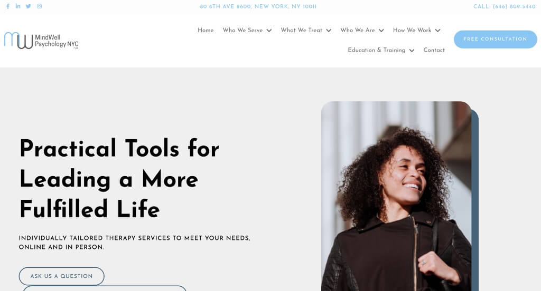Open the Contact menu item
Image resolution: width=541 pixels, height=291 pixels.
pyautogui.click(x=434, y=50)
